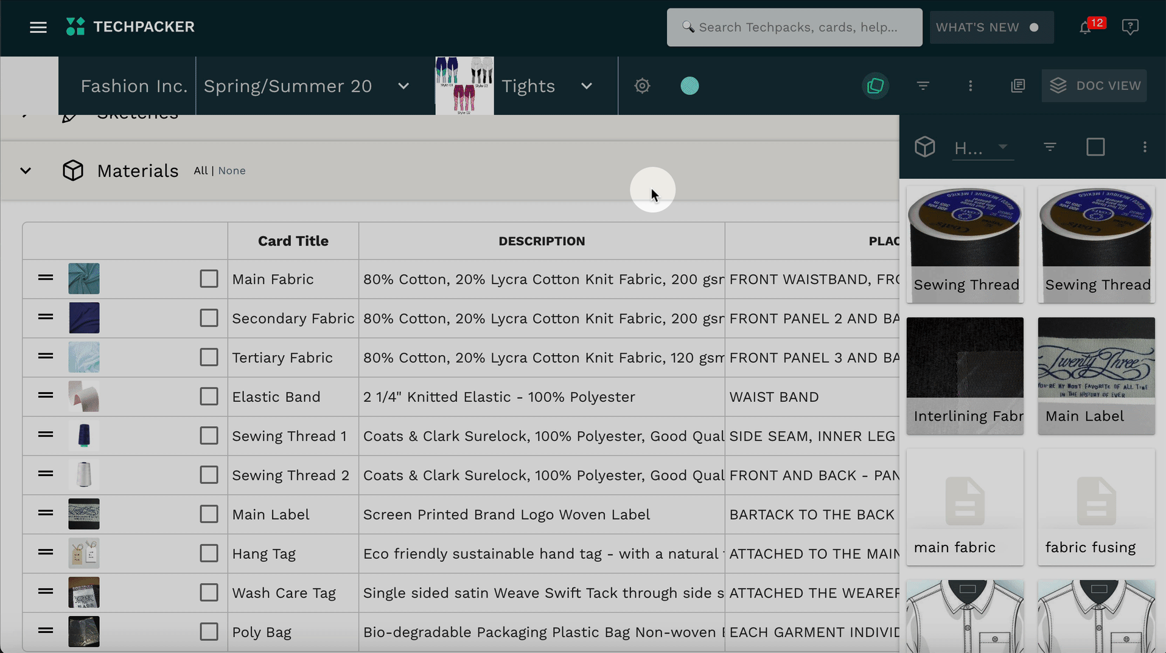Check the Main Fabric row checkbox

209,279
